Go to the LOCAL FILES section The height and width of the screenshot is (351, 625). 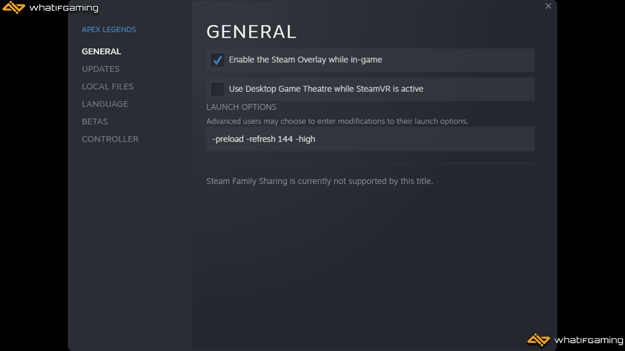click(107, 86)
